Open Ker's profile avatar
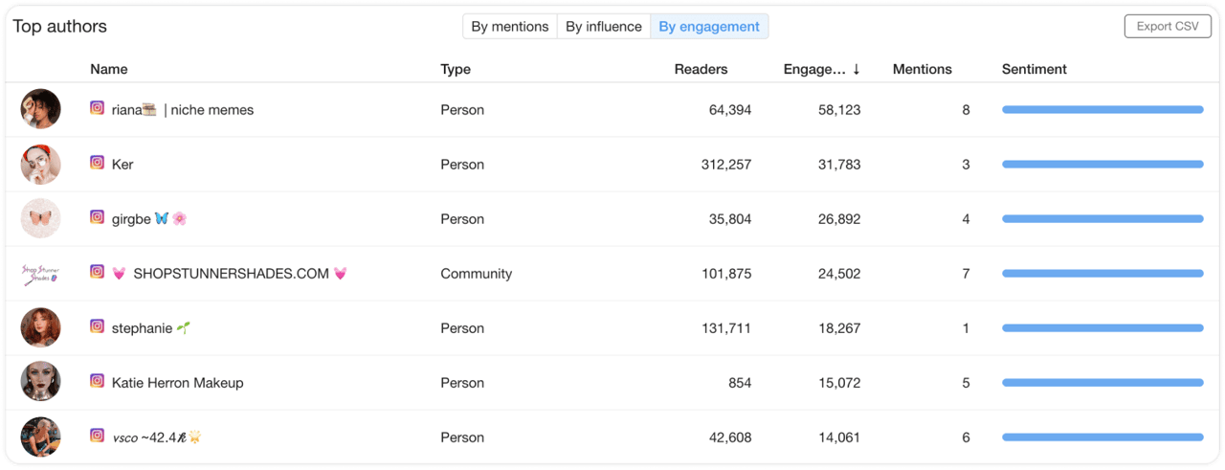 point(41,165)
